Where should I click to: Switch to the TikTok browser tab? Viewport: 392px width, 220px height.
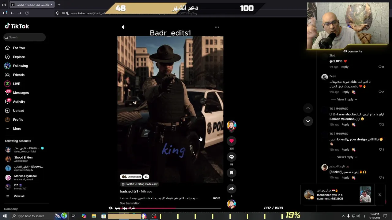pos(32,5)
